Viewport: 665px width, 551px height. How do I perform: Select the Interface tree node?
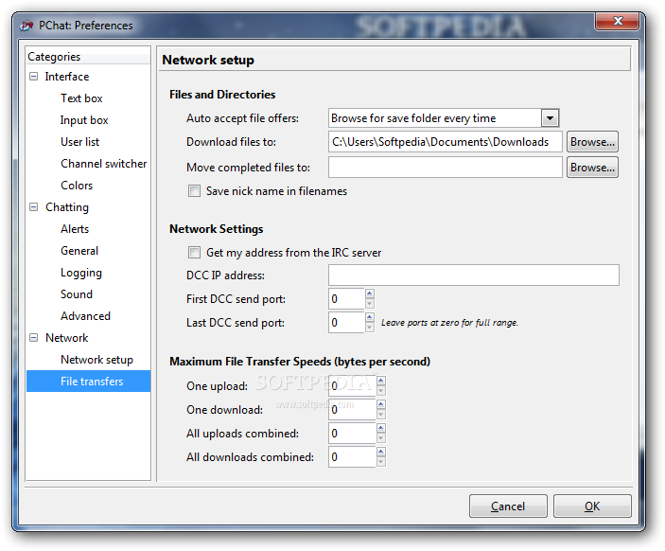pos(67,77)
